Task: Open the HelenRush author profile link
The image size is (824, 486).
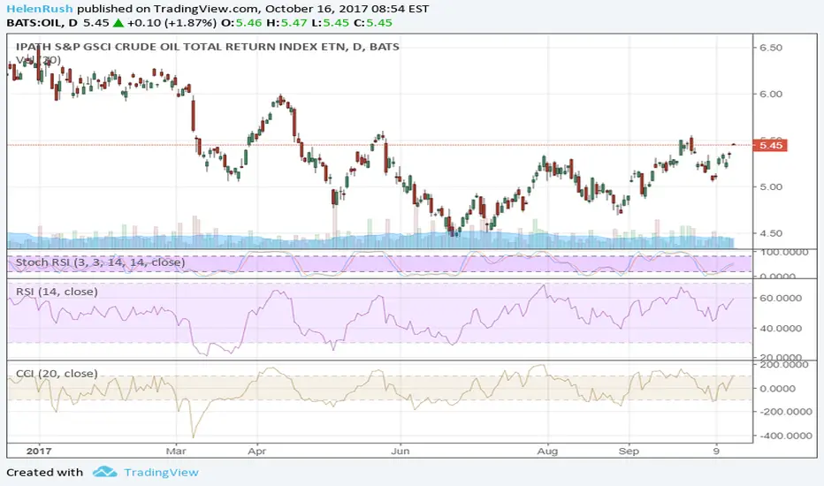Action: coord(40,9)
